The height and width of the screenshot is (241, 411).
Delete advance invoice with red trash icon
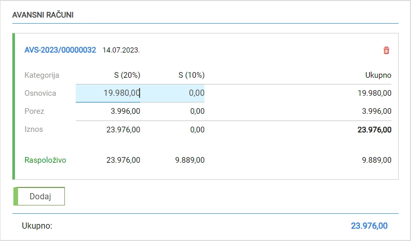[386, 50]
